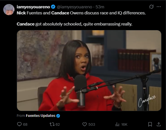
Task: Click the share upload arrow icon
Action: pos(159,124)
